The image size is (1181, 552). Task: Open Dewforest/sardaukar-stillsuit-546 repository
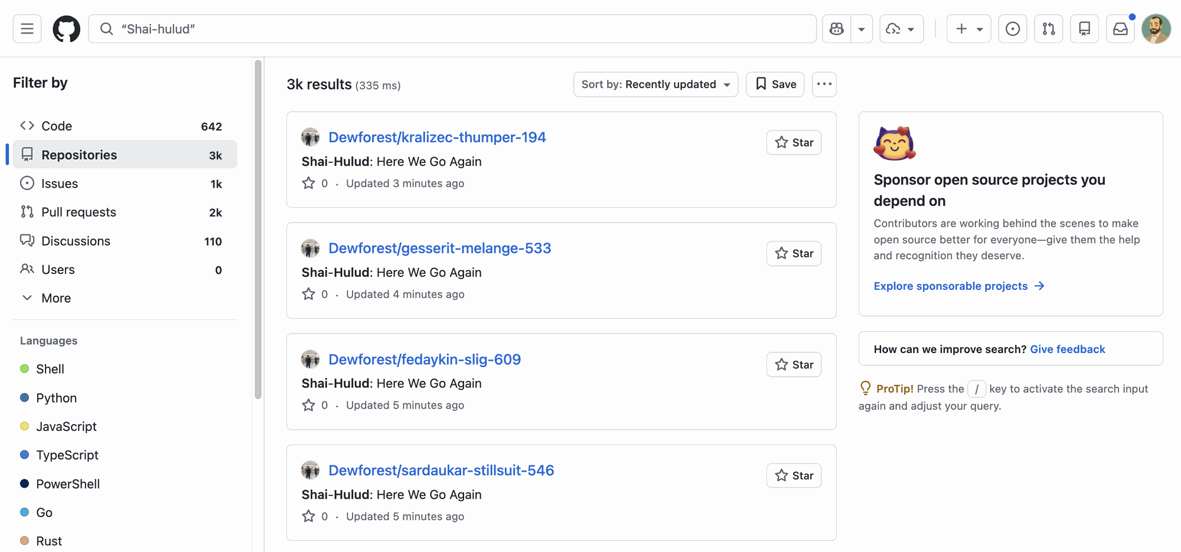click(441, 471)
